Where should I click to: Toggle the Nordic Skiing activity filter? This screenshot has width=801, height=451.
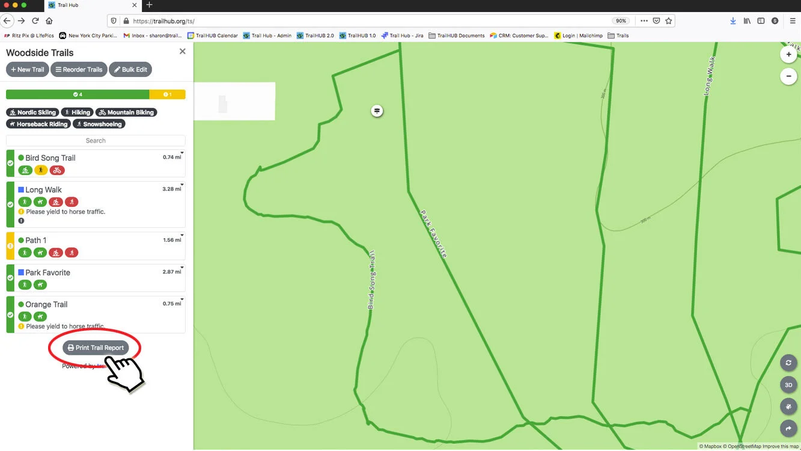click(x=32, y=112)
